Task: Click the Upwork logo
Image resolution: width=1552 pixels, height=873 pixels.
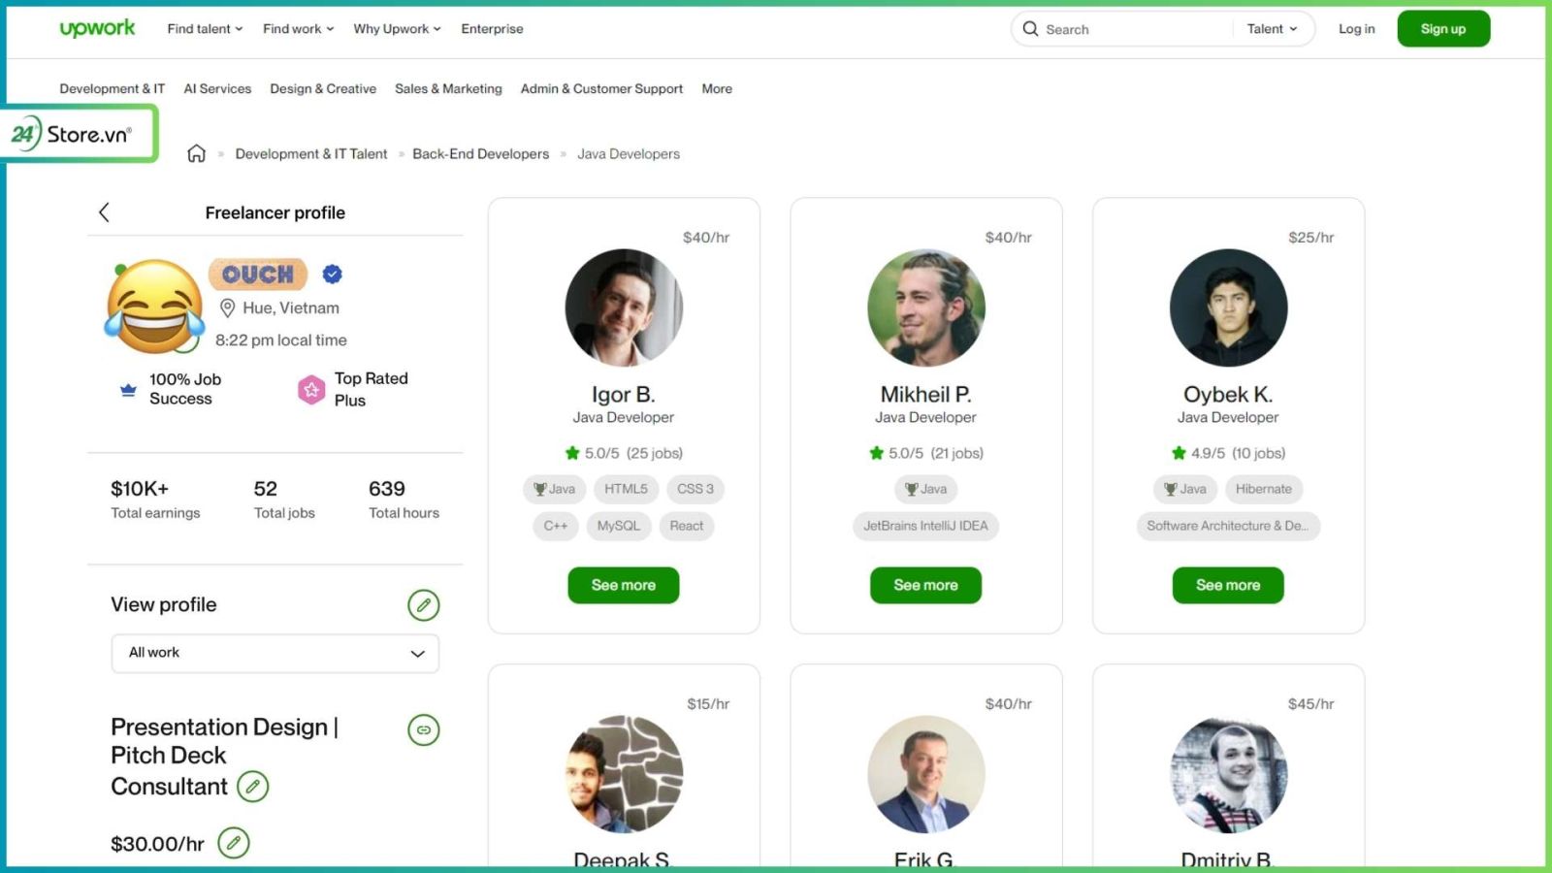Action: (x=97, y=28)
